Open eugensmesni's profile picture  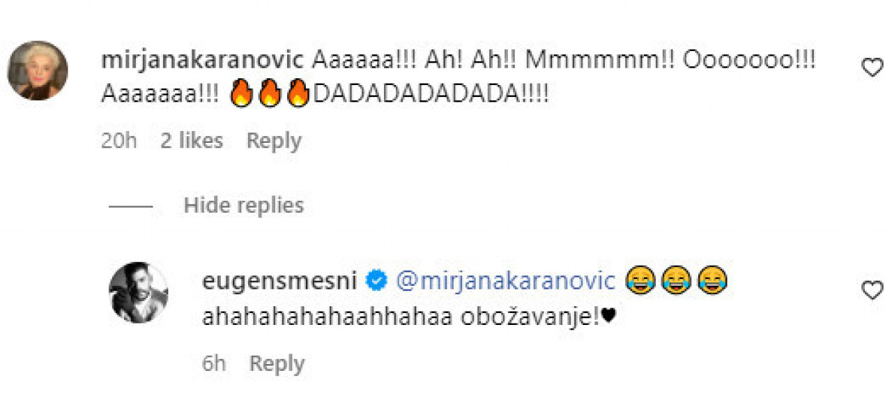(139, 293)
